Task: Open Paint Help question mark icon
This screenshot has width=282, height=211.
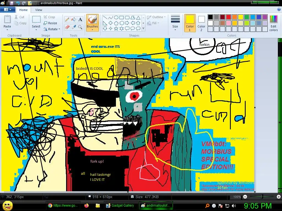Action: [x=279, y=10]
